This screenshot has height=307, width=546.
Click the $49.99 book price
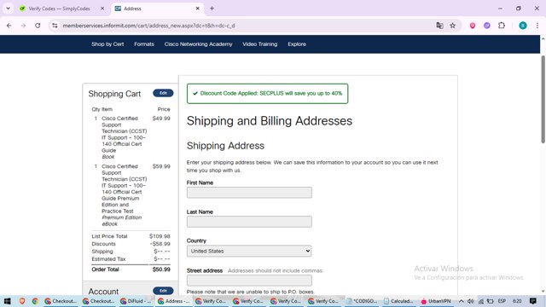tap(161, 119)
